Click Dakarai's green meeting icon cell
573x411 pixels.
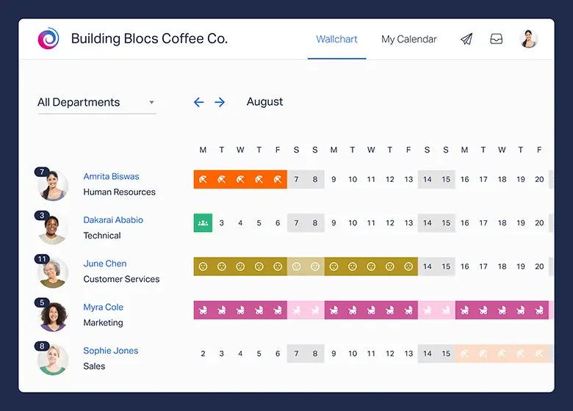(x=203, y=223)
